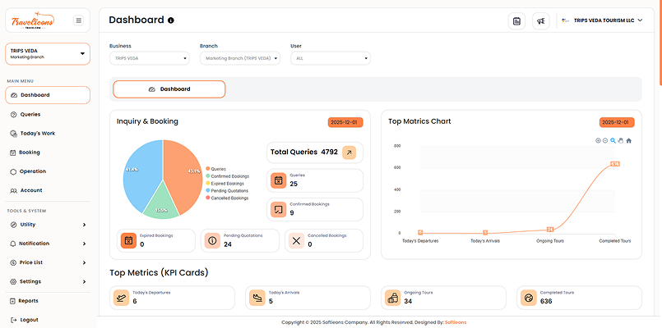
Task: Expand the Utility menu in sidebar
Action: click(47, 224)
